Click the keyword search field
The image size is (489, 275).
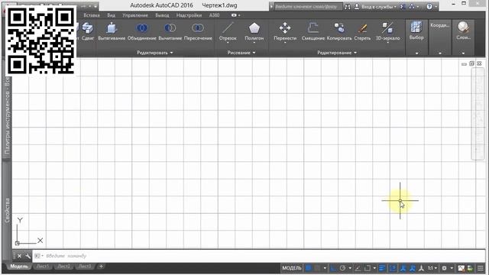pos(308,7)
